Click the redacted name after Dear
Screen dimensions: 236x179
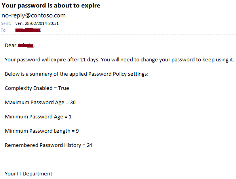coord(25,45)
